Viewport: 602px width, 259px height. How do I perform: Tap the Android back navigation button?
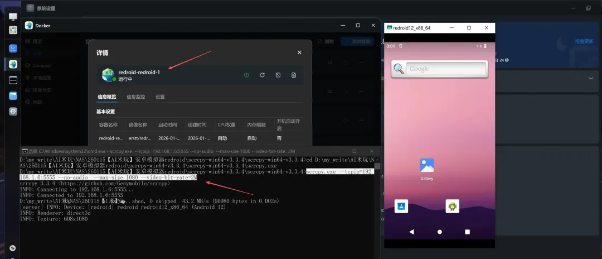pos(411,232)
